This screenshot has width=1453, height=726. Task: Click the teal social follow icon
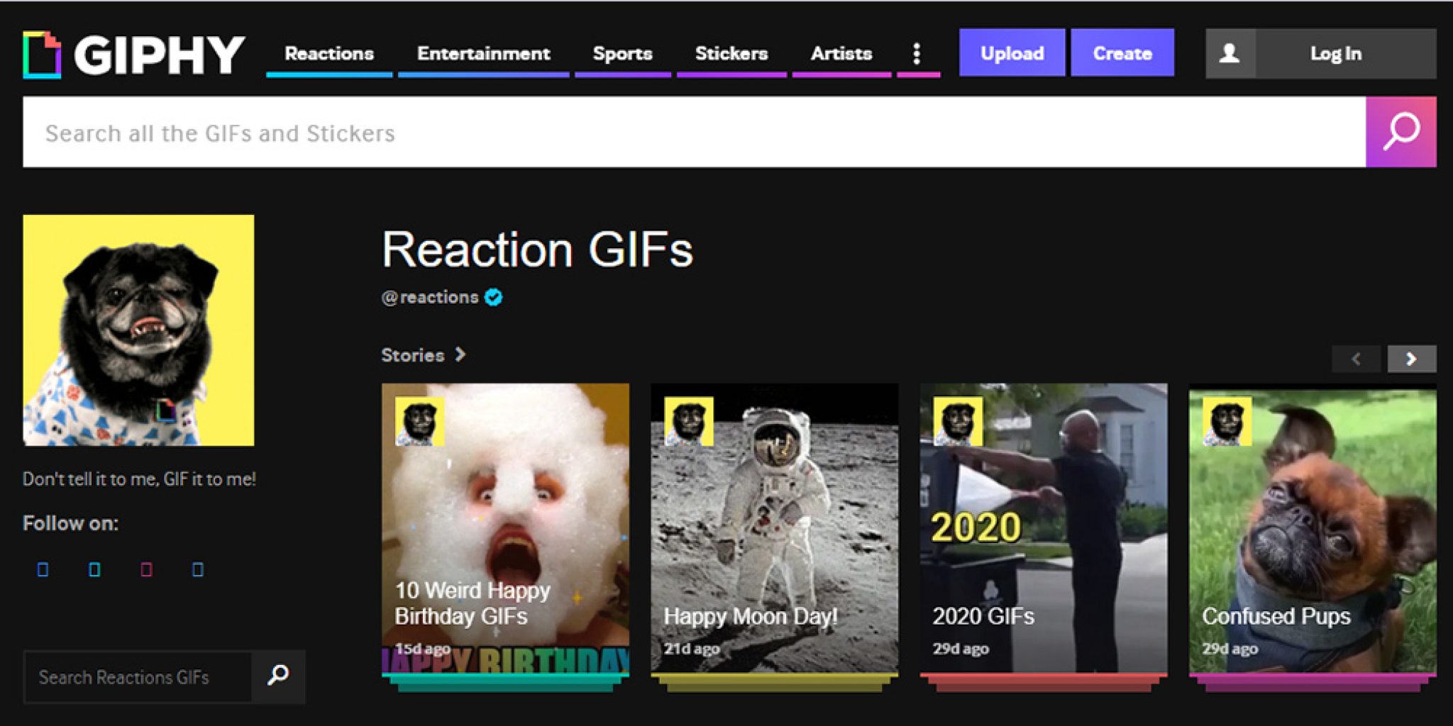point(93,569)
